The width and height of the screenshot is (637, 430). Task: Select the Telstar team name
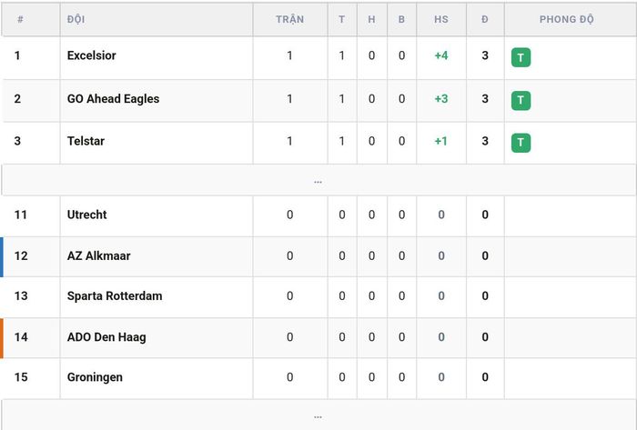coord(86,141)
